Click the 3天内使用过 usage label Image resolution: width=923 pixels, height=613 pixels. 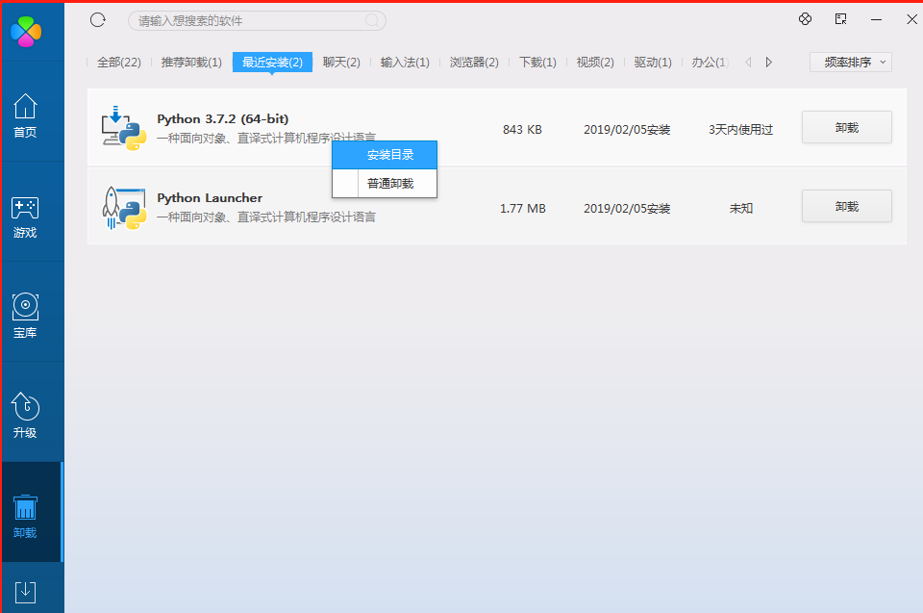click(740, 129)
